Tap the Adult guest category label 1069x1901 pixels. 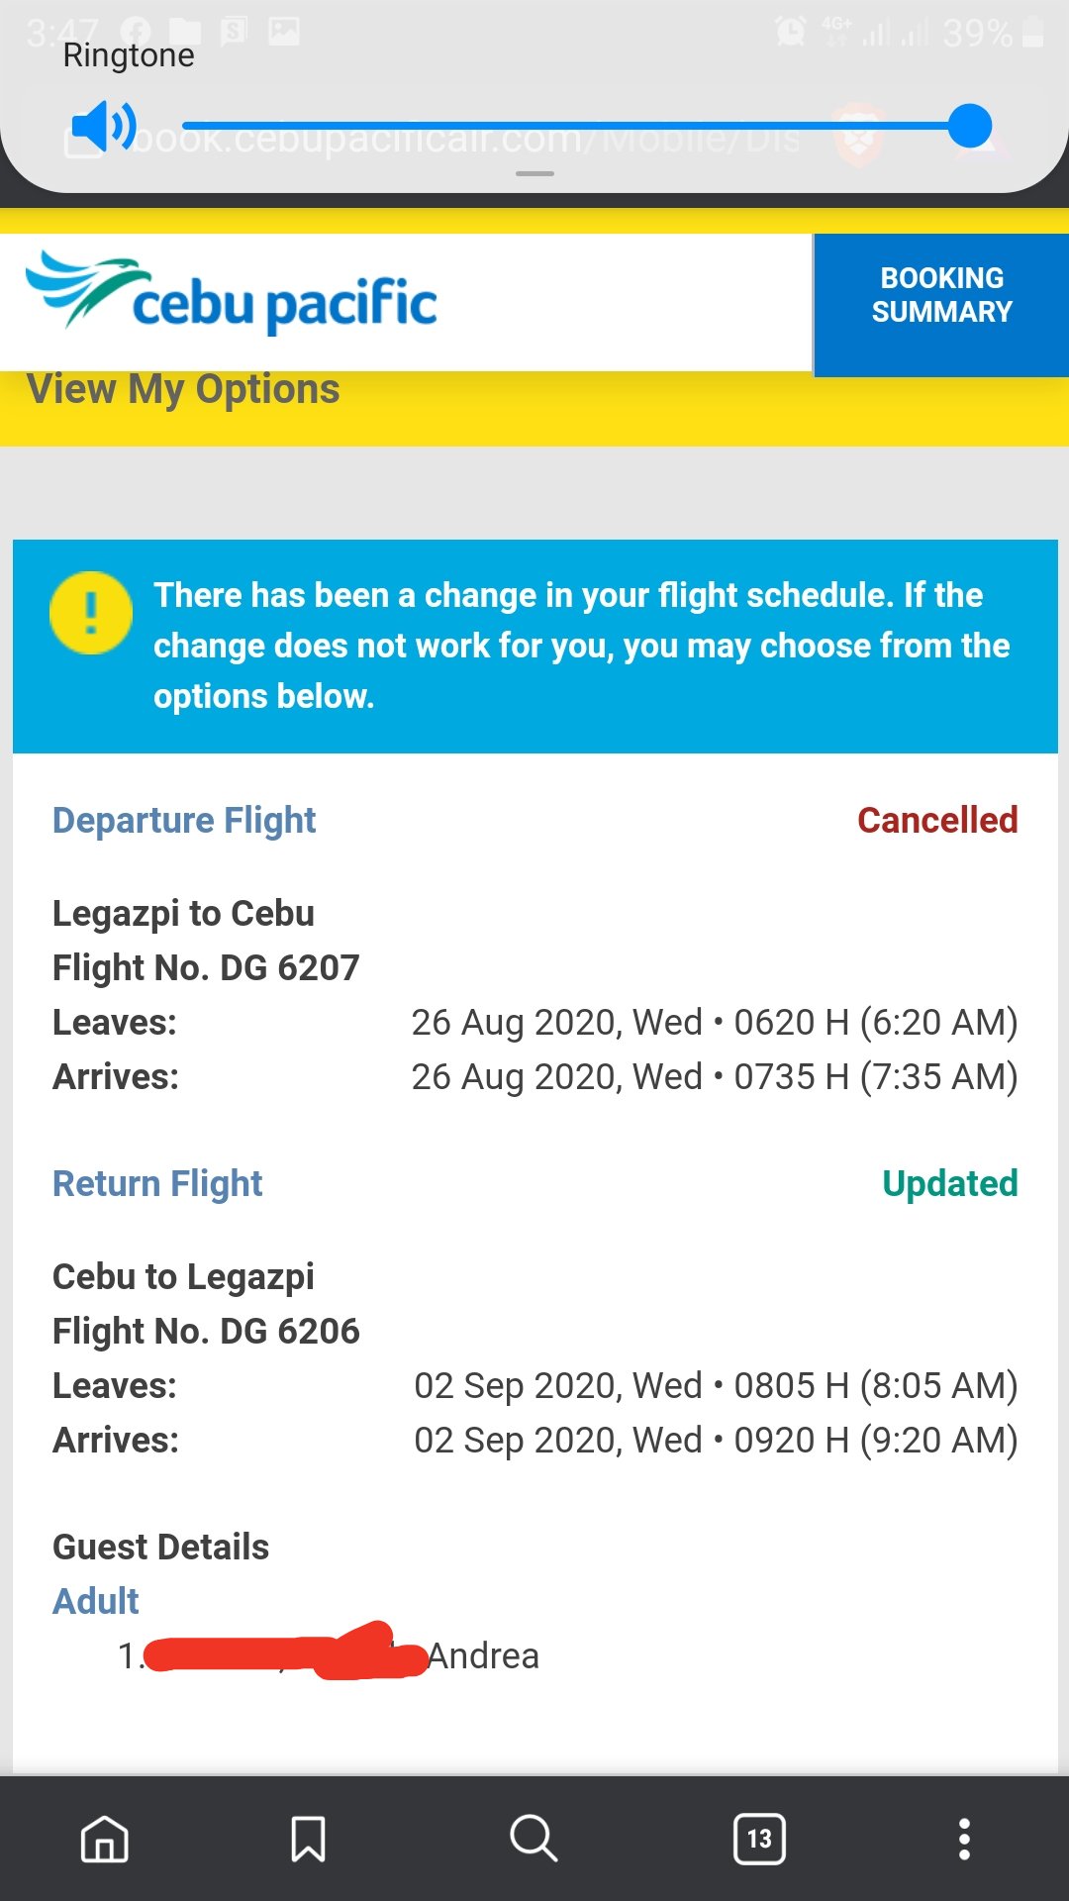(96, 1601)
